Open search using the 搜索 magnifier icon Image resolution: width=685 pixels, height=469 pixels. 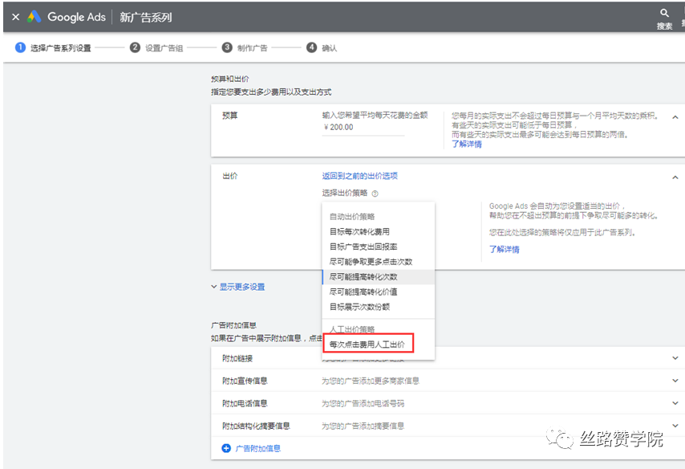[664, 14]
